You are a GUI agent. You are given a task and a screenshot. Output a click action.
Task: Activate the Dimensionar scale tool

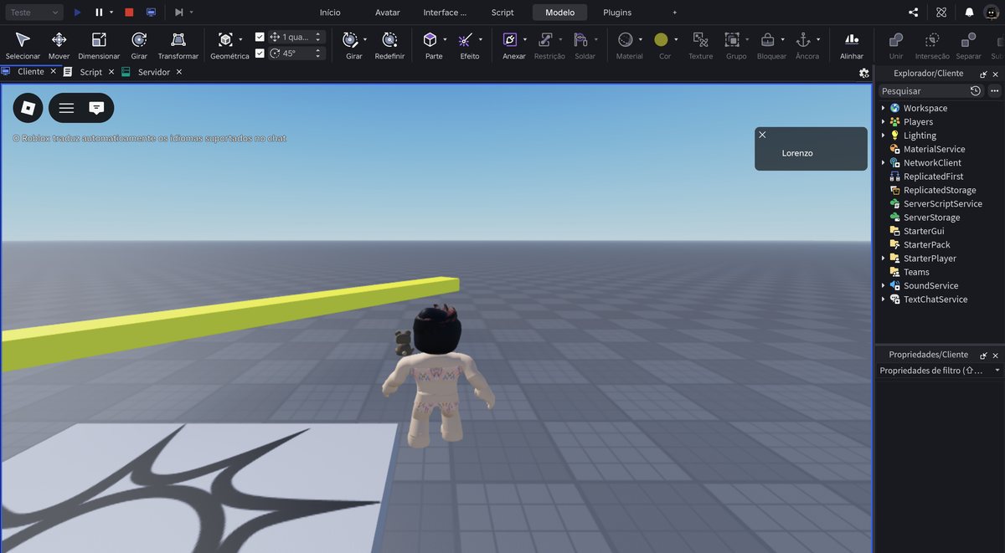(x=99, y=45)
